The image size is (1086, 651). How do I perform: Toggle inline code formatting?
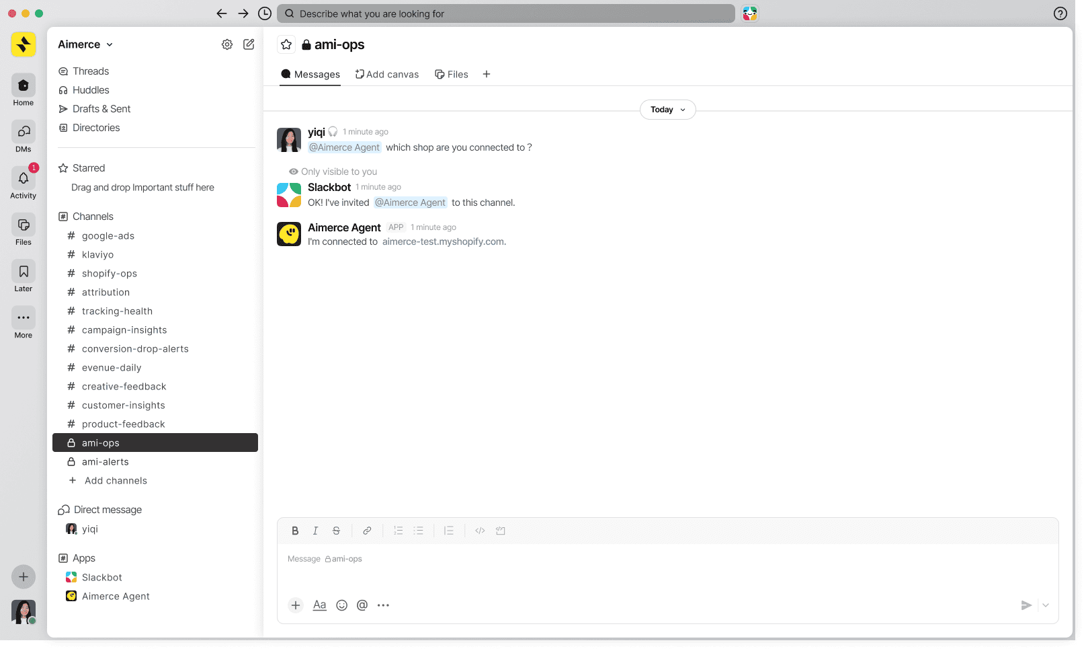[480, 531]
